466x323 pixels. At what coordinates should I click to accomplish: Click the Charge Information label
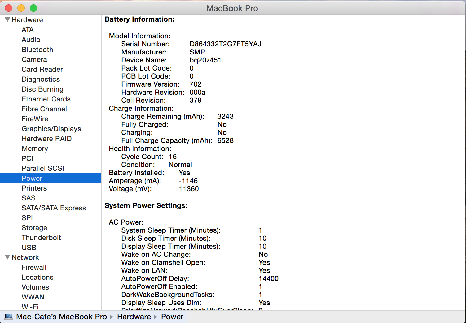pyautogui.click(x=141, y=108)
